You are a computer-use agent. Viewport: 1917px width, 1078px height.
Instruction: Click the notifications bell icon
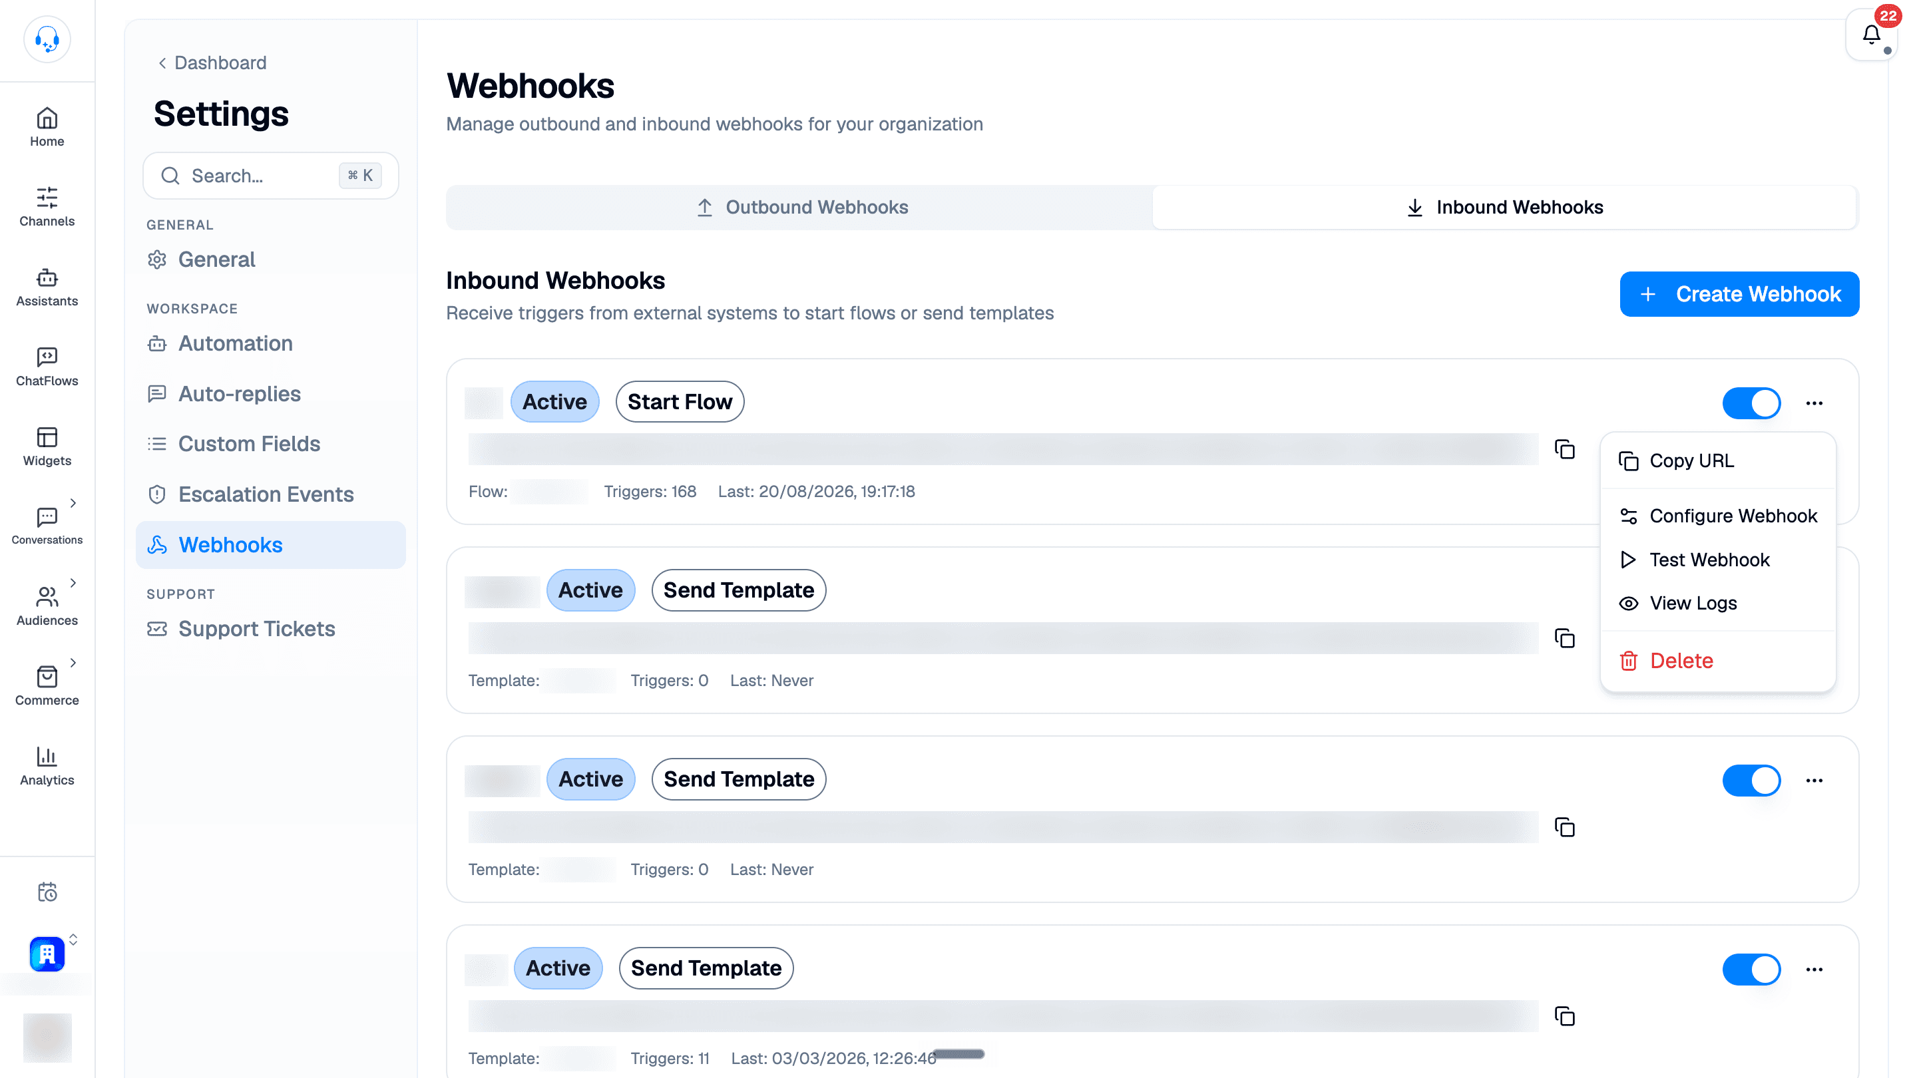pos(1872,35)
